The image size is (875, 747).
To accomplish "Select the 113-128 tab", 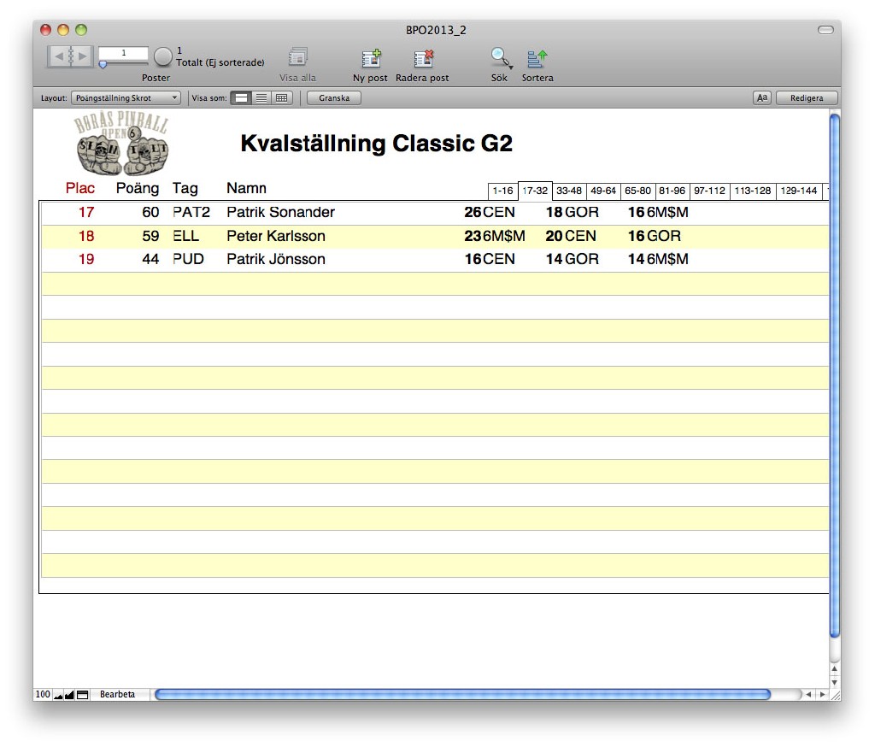I will [752, 191].
